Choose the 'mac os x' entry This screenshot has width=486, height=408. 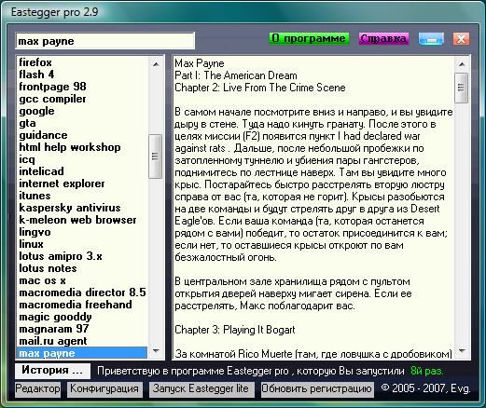[82, 280]
